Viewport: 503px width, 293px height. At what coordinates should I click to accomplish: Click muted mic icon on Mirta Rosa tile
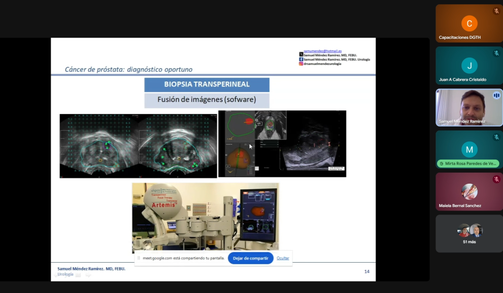click(496, 137)
